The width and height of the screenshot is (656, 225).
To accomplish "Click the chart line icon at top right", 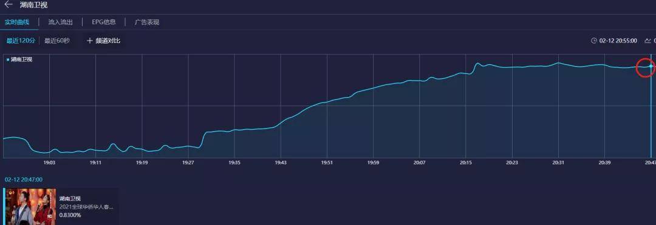I will tap(647, 41).
